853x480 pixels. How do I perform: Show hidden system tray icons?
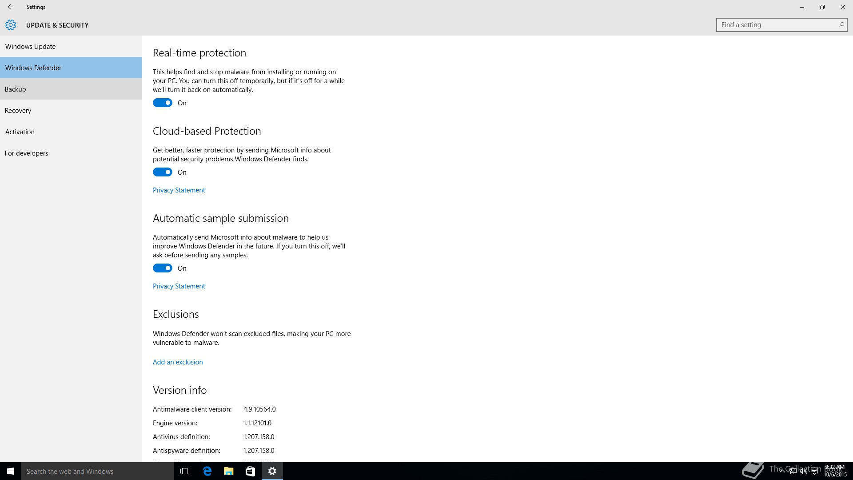coord(782,472)
